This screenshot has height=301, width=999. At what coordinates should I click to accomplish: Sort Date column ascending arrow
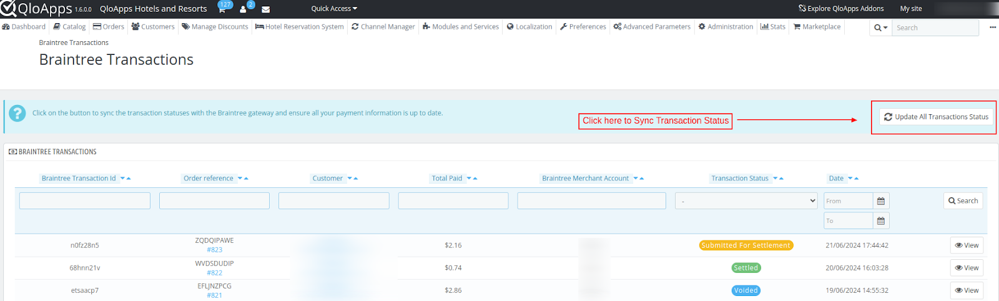(x=857, y=179)
